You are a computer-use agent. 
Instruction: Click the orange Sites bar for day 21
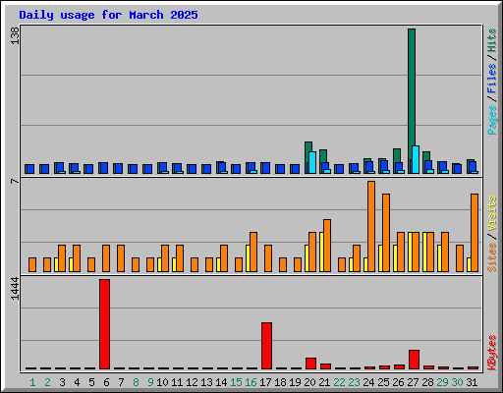327,246
